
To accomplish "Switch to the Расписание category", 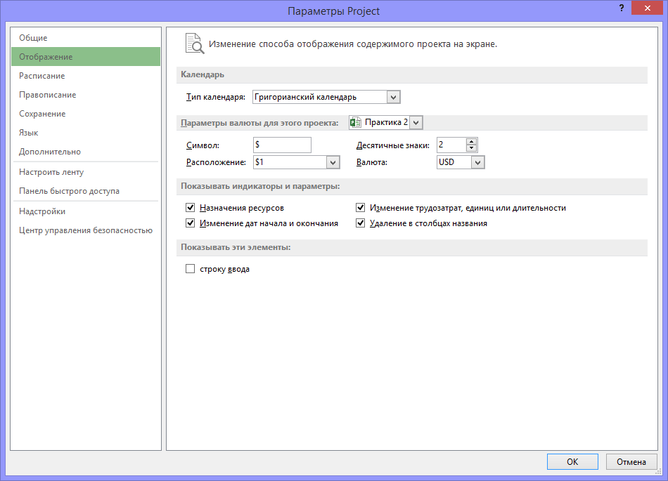I will click(42, 76).
